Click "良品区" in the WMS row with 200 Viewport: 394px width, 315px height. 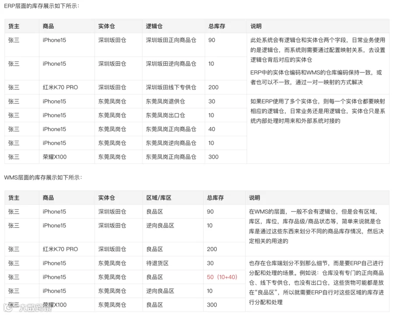pos(155,249)
